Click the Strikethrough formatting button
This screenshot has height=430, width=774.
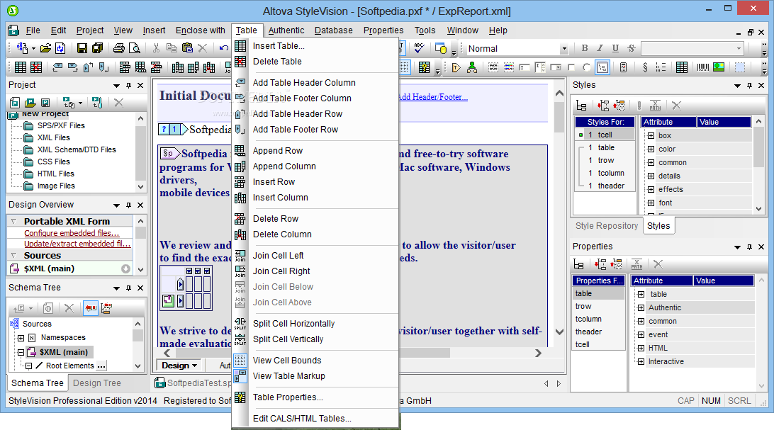tap(631, 48)
